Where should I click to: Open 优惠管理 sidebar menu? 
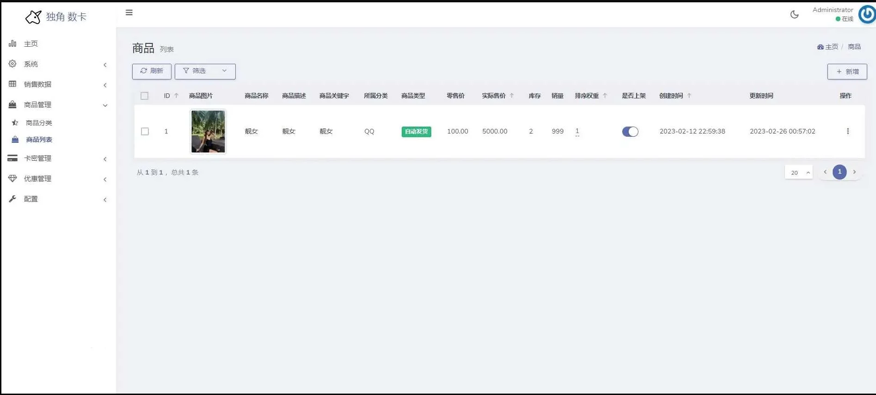tap(37, 178)
